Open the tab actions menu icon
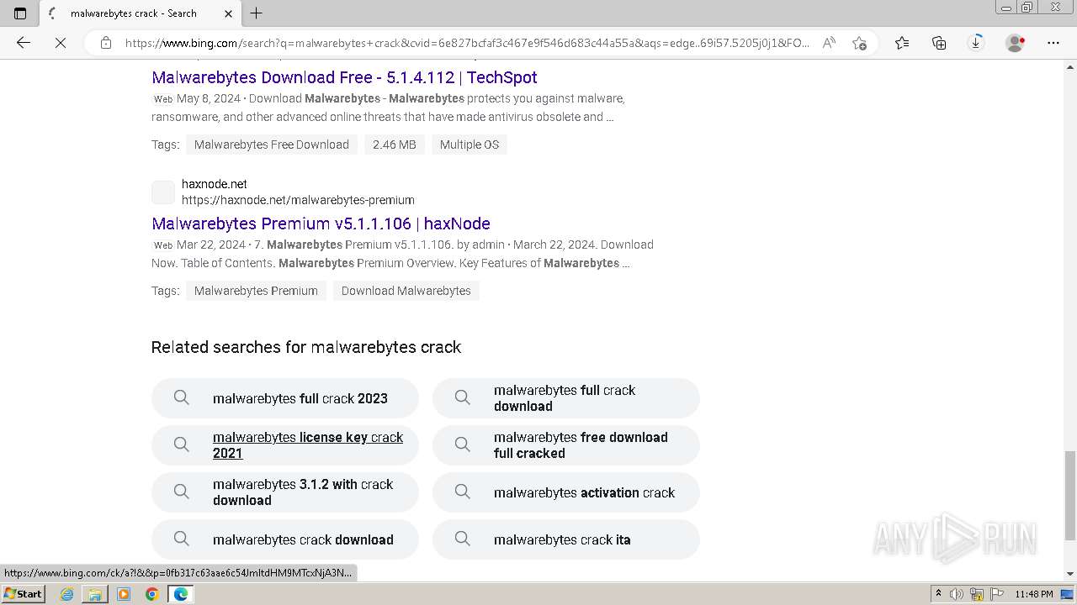The width and height of the screenshot is (1077, 605). click(20, 13)
